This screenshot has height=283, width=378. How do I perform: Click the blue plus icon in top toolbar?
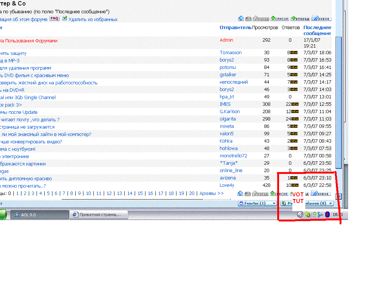[x=241, y=18]
